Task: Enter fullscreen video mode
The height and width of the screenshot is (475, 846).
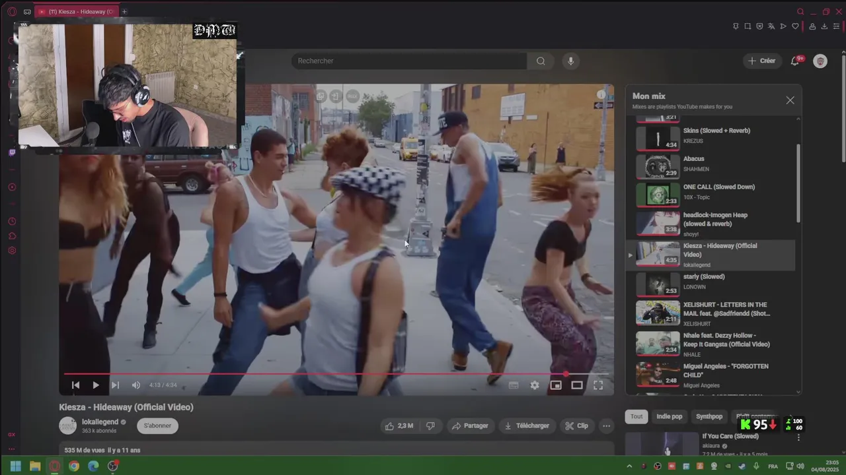Action: click(x=598, y=385)
